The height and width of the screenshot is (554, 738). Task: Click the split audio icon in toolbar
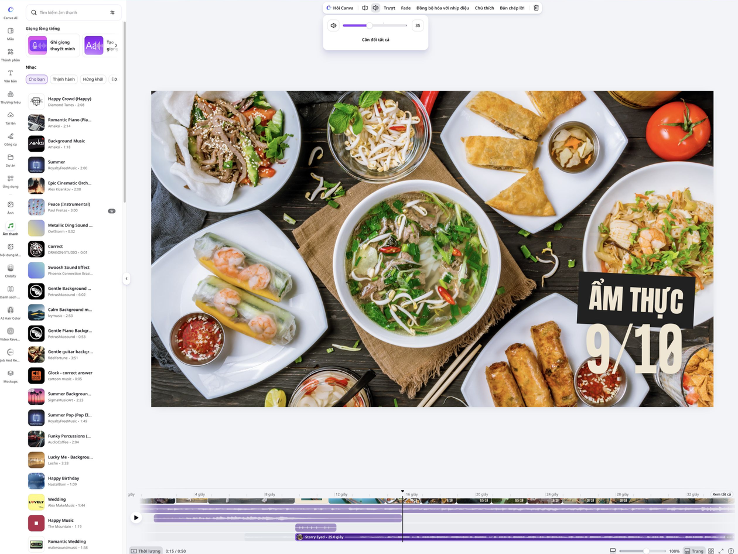click(365, 8)
